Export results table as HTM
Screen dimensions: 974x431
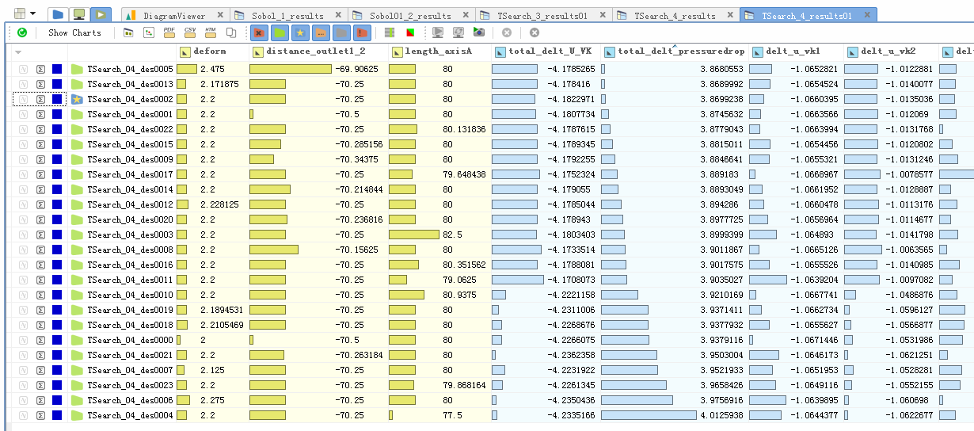coord(211,32)
